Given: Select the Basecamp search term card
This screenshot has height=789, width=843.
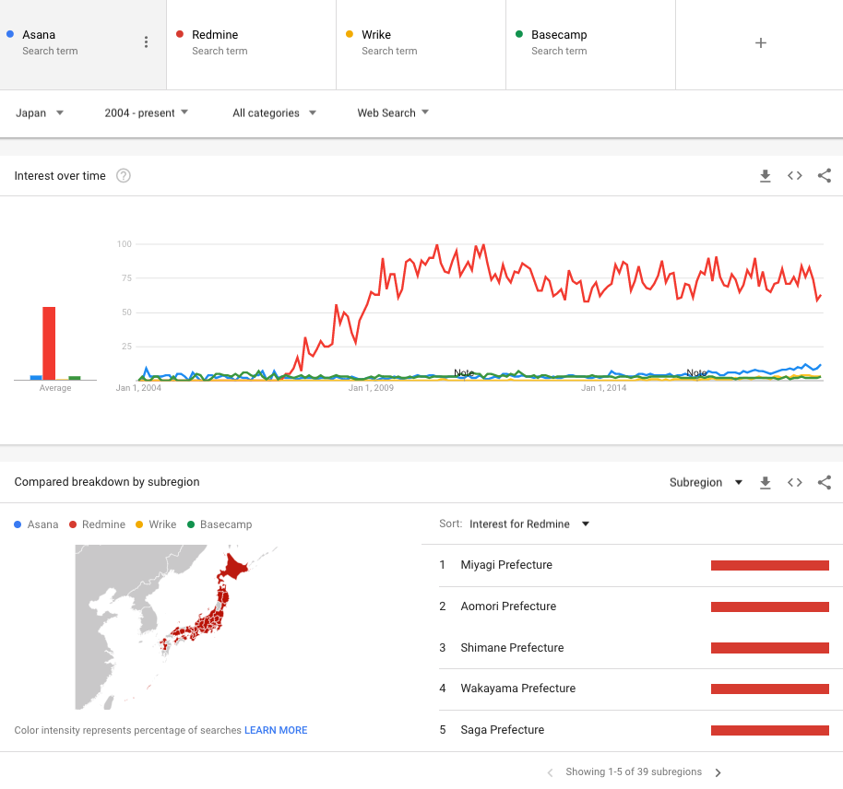Looking at the screenshot, I should (591, 44).
